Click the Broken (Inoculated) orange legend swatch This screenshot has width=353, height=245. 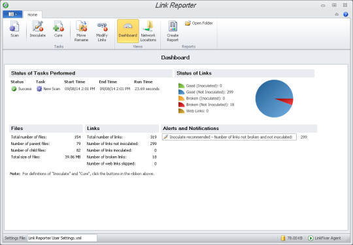click(x=182, y=98)
